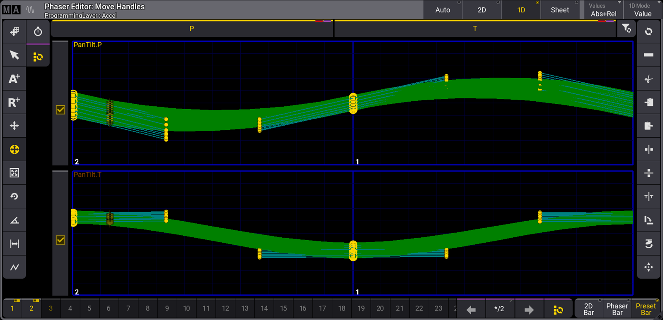Image resolution: width=663 pixels, height=320 pixels.
Task: Click the scissors cut icon
Action: (x=648, y=79)
